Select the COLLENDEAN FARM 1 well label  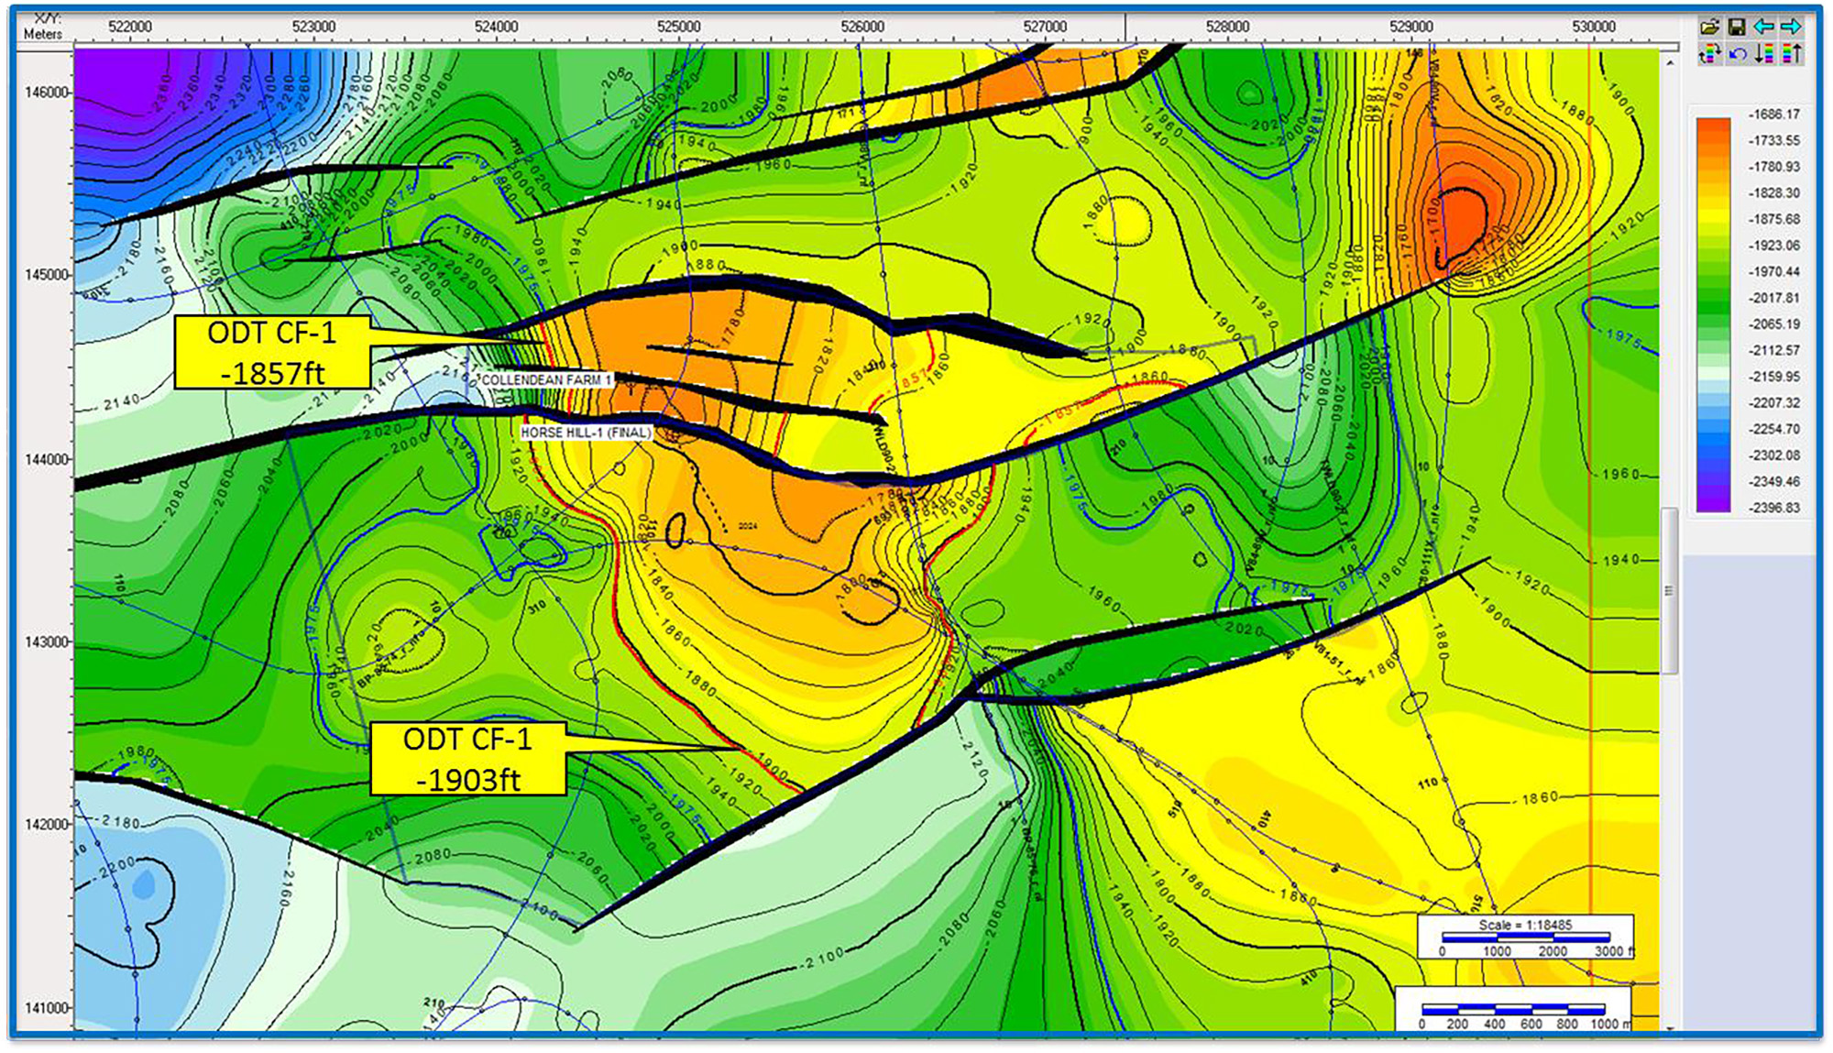pos(546,379)
